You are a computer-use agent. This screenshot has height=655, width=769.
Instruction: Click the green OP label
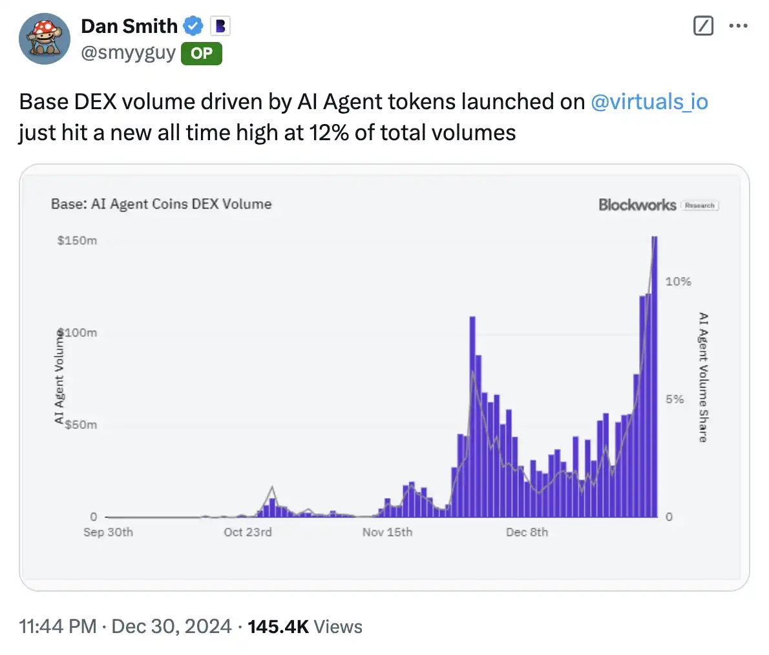pyautogui.click(x=202, y=54)
